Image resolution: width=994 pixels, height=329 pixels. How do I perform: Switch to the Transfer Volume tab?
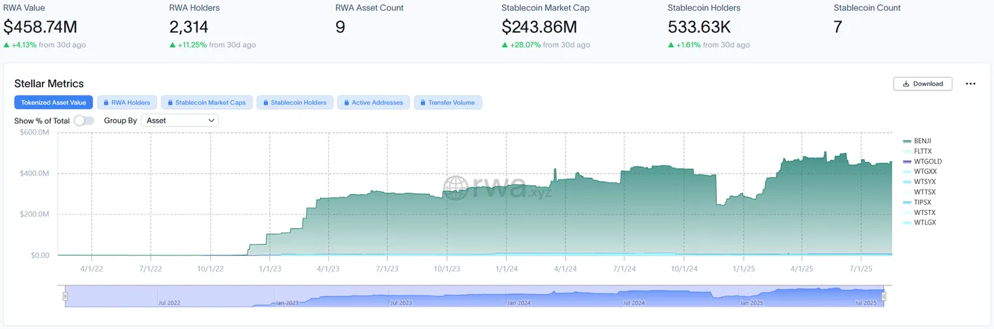tap(448, 102)
